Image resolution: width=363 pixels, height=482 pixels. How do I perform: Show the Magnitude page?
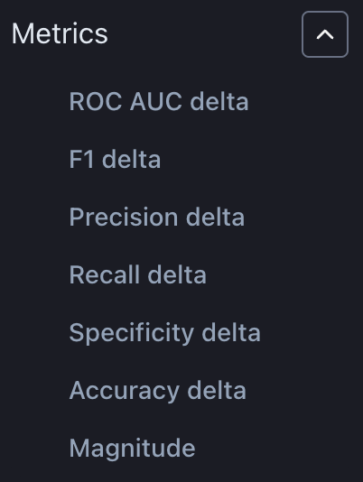click(x=132, y=449)
